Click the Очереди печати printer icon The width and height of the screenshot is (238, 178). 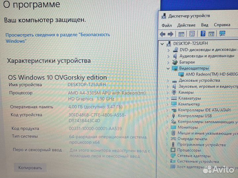(x=173, y=139)
